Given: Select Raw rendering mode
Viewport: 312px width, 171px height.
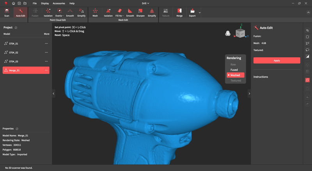Looking at the screenshot, I should (x=233, y=64).
